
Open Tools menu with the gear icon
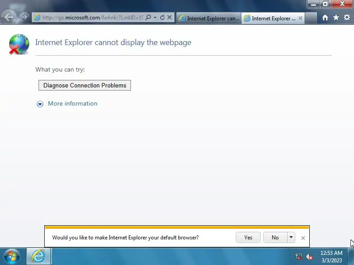point(347,17)
